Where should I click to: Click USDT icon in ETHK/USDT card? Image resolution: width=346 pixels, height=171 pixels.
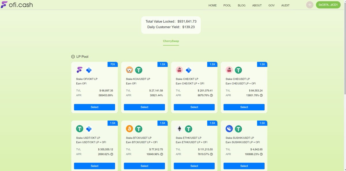point(189,129)
